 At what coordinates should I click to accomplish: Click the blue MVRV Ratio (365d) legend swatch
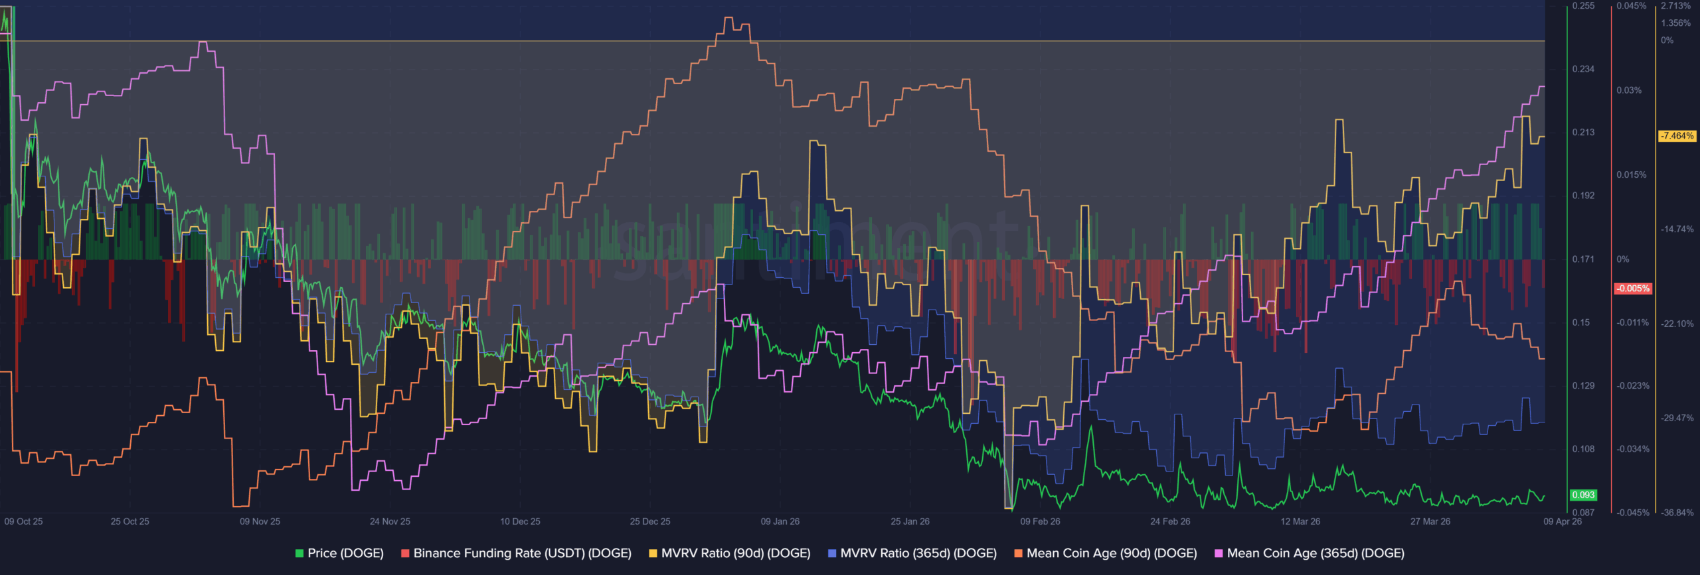click(832, 553)
